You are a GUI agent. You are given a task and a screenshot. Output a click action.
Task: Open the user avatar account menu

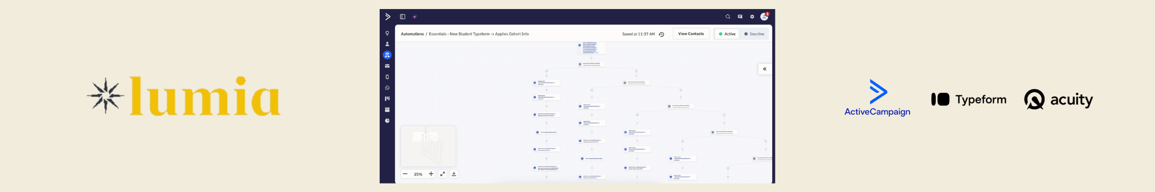click(x=764, y=17)
